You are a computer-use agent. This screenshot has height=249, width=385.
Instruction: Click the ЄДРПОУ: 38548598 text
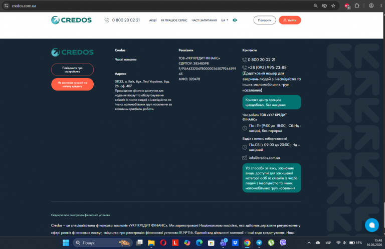coord(194,63)
